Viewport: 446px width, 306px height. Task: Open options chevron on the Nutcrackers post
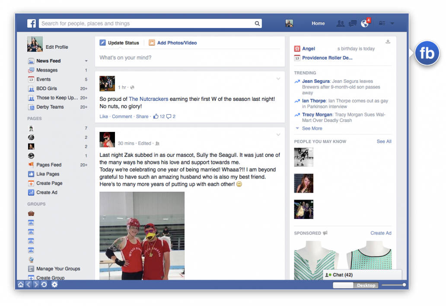[278, 79]
